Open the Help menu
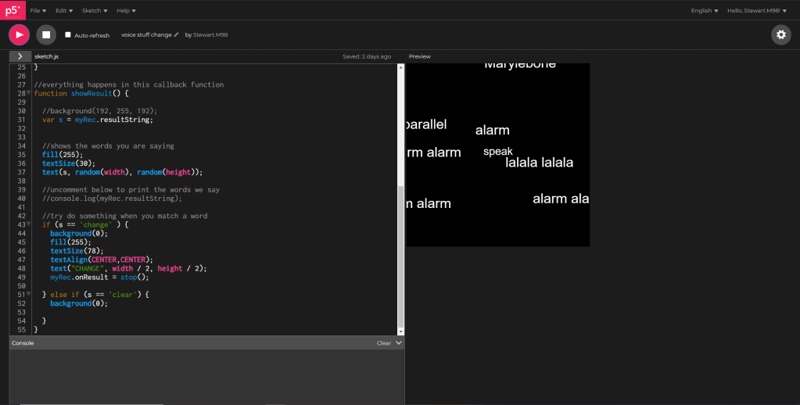Screen dimensions: 800x405 (125, 11)
